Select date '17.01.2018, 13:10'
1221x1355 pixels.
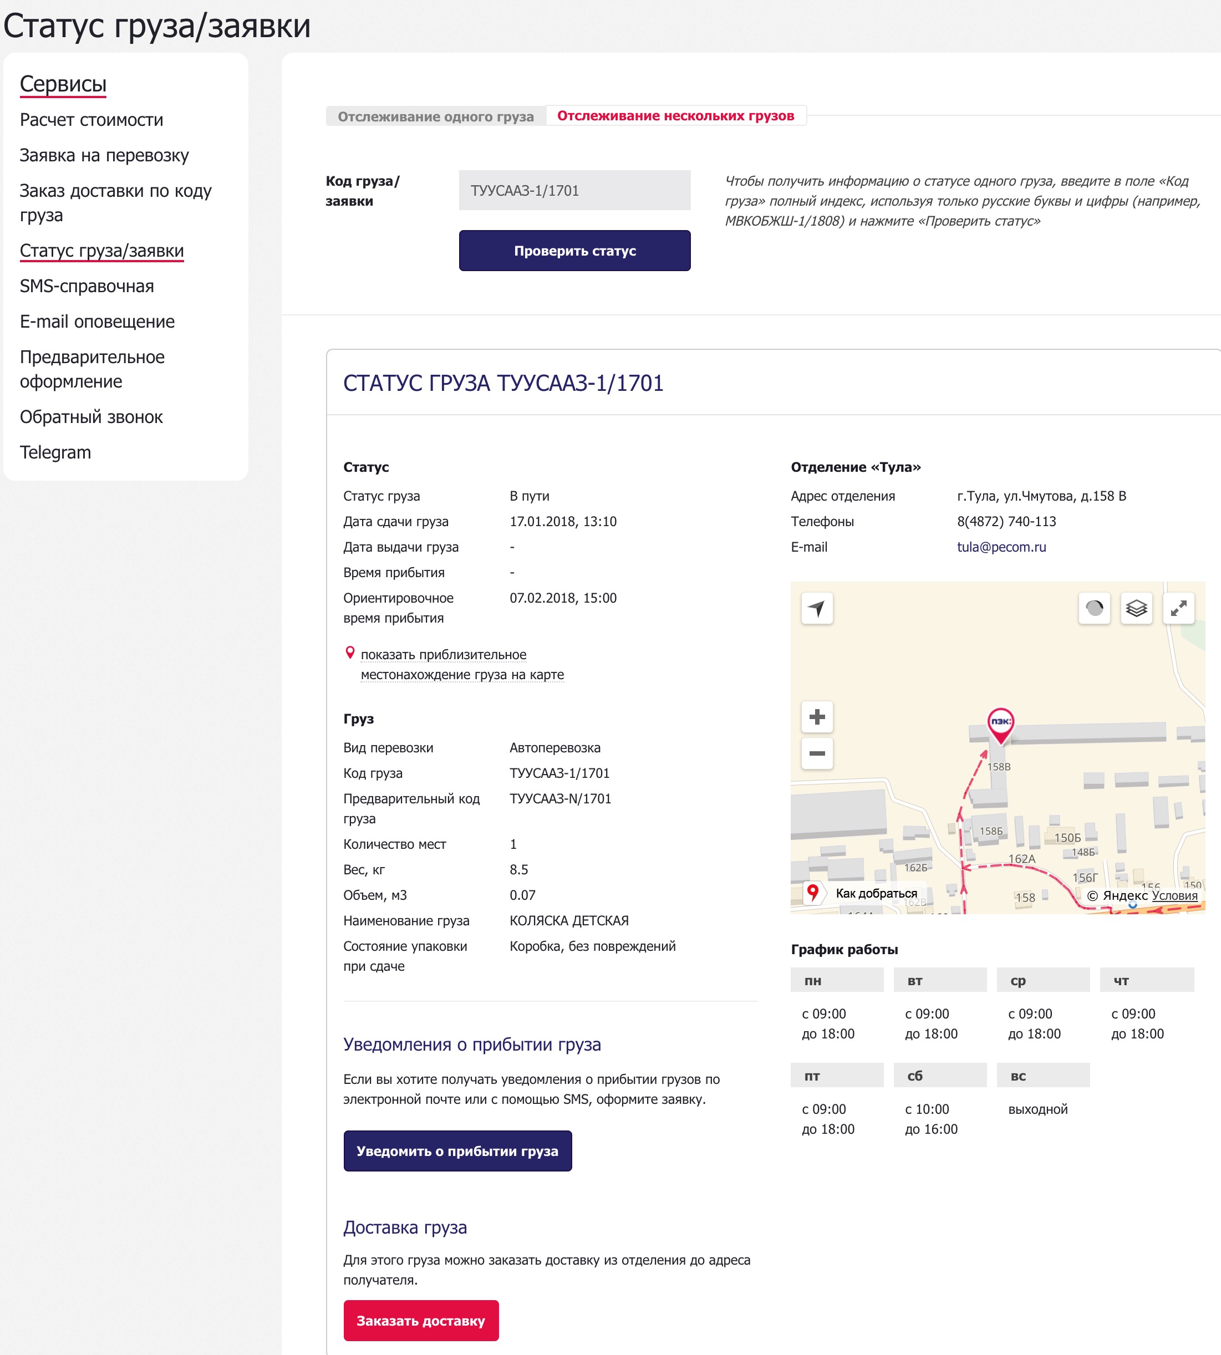click(x=563, y=522)
